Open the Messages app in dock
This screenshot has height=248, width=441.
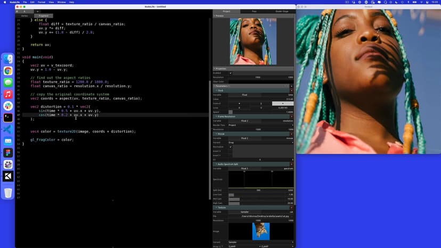pyautogui.click(x=8, y=82)
